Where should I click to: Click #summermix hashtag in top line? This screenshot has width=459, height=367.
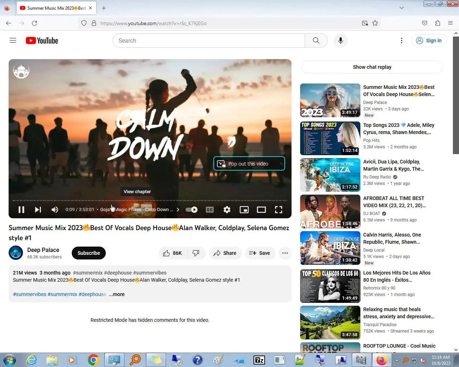pos(88,273)
